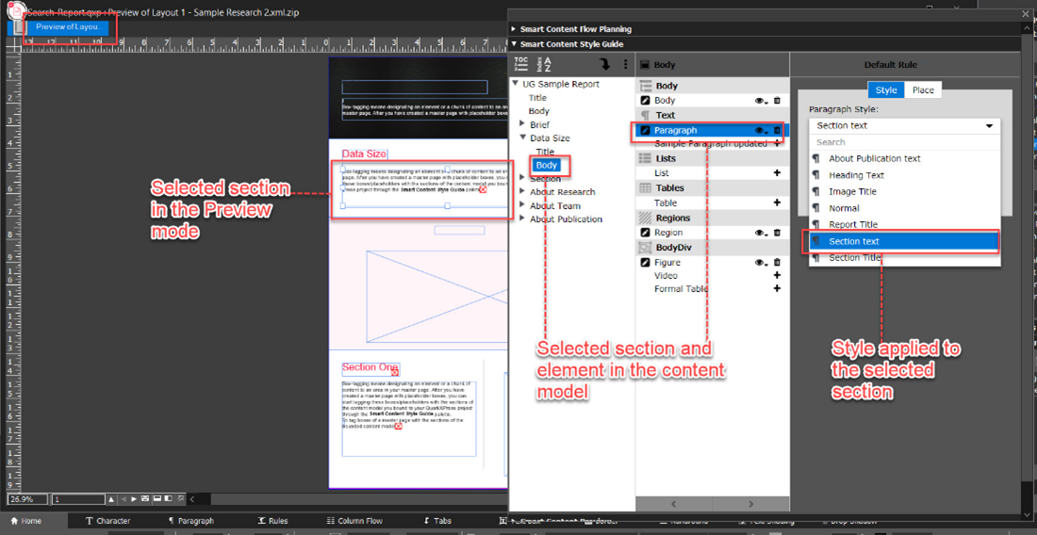Choose Section text paragraph style
The height and width of the screenshot is (535, 1037).
pyautogui.click(x=905, y=241)
